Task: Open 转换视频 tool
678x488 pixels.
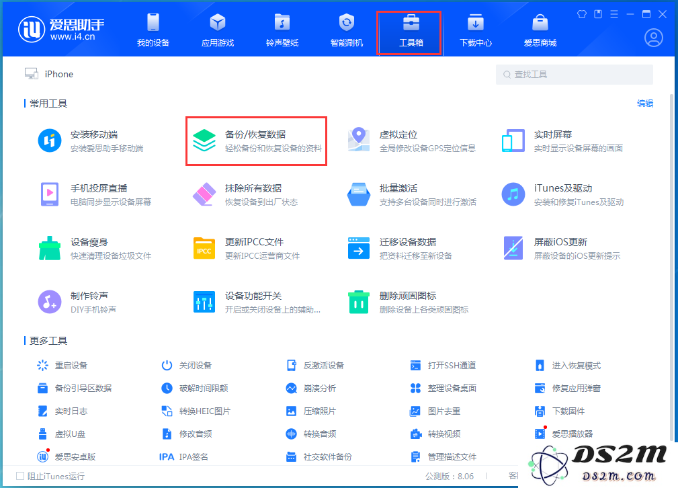Action: pos(435,434)
